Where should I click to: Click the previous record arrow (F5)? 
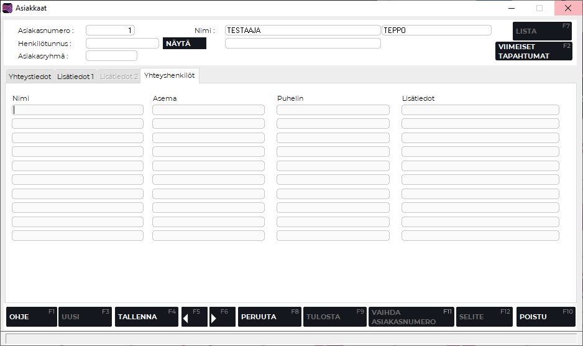point(194,317)
